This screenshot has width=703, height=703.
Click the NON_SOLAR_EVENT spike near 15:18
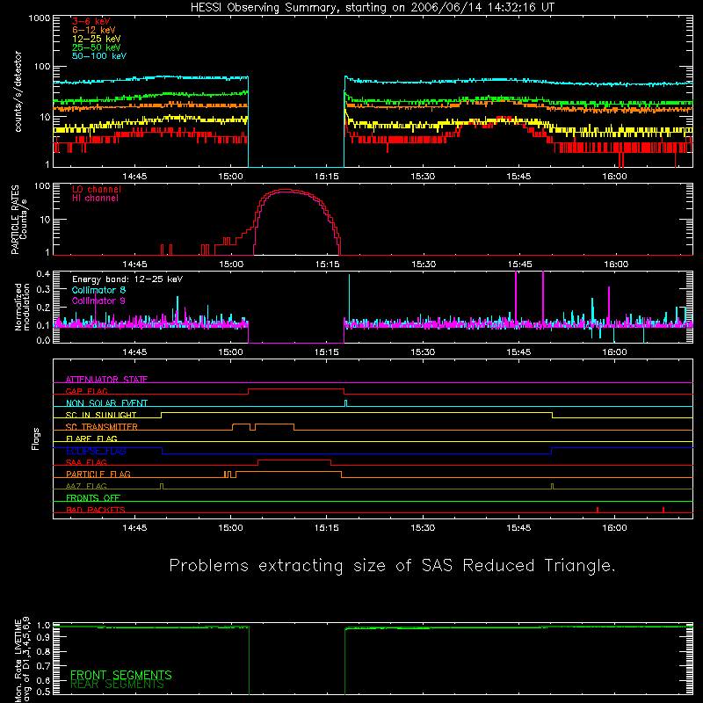[345, 403]
